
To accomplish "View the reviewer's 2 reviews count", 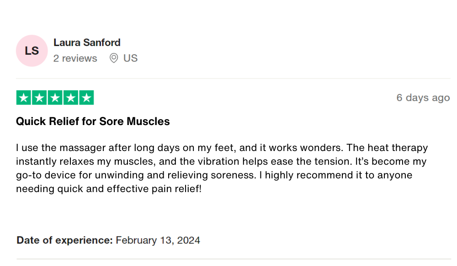I will pos(75,58).
